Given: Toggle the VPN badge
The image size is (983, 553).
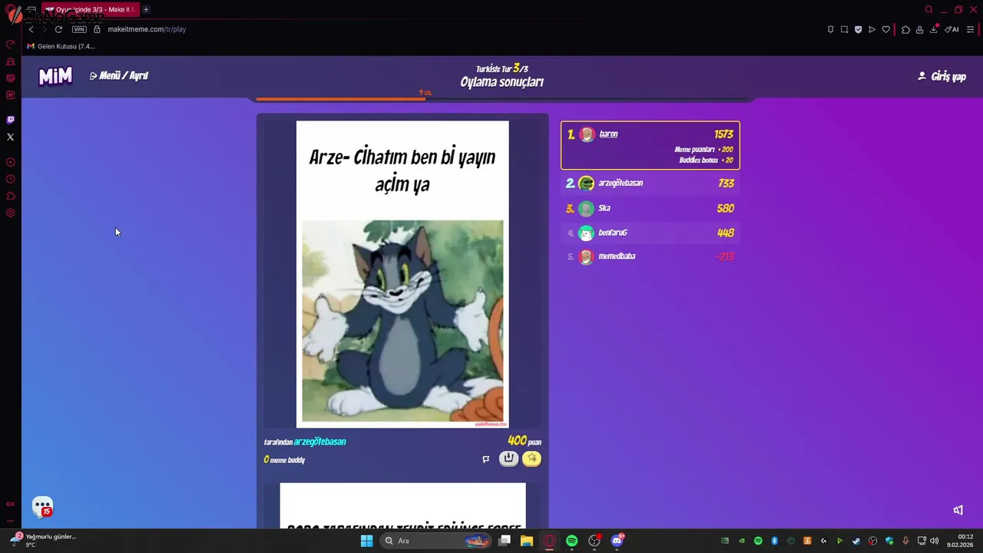Looking at the screenshot, I should pos(79,29).
